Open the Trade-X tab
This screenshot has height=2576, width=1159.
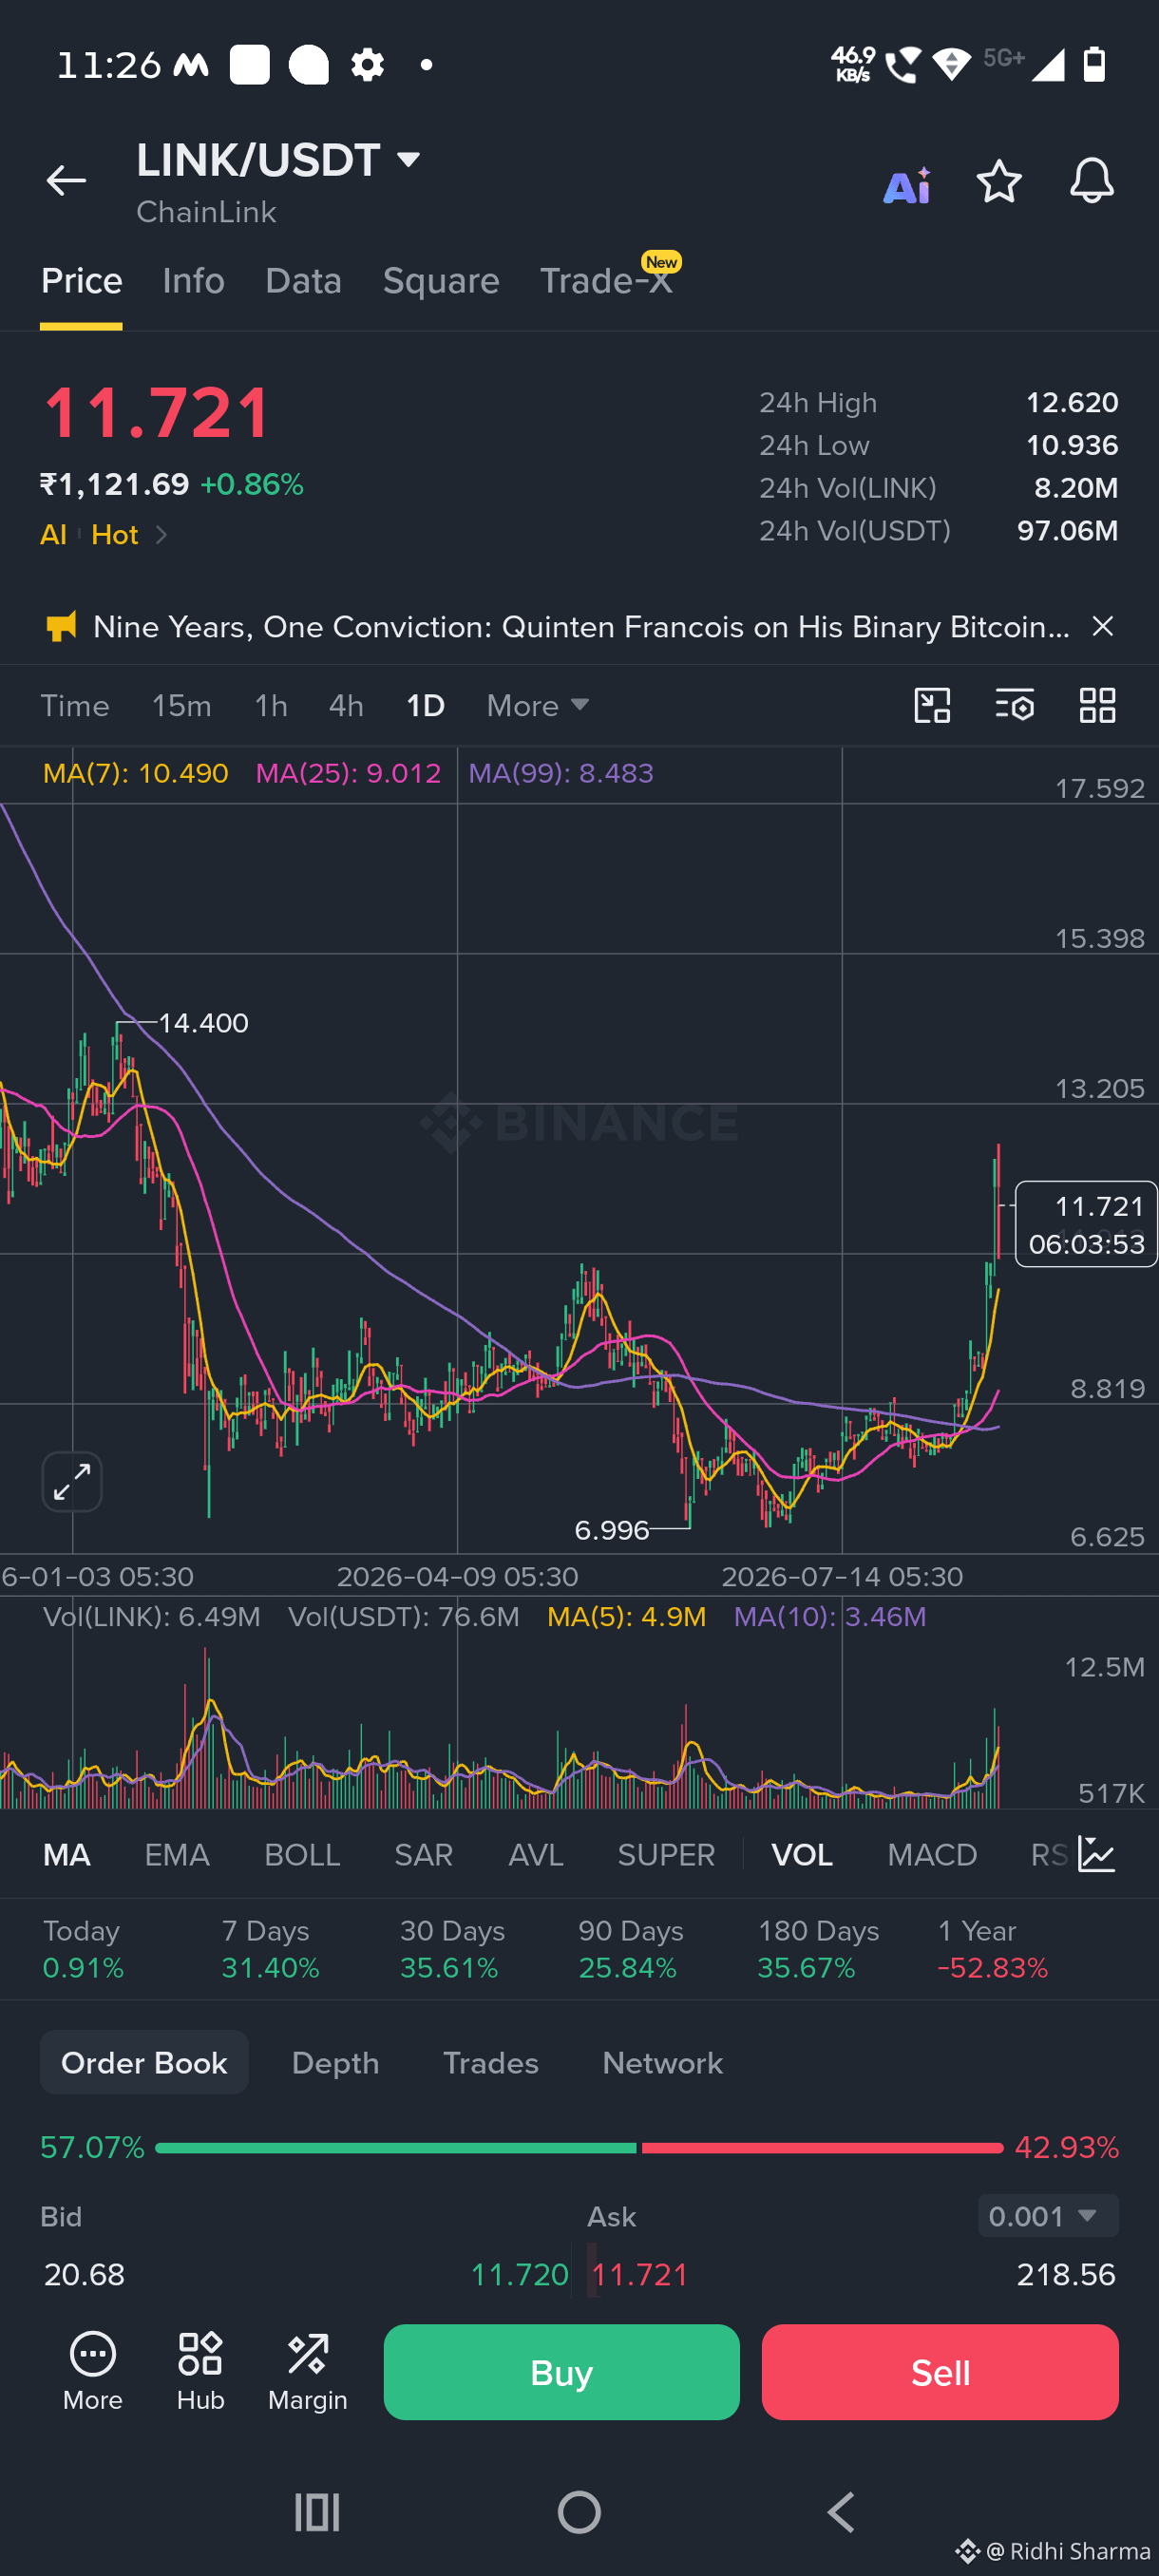[606, 281]
